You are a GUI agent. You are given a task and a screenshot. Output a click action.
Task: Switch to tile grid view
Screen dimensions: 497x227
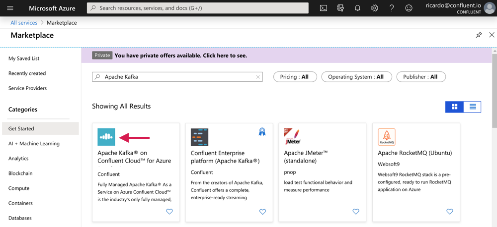[455, 107]
